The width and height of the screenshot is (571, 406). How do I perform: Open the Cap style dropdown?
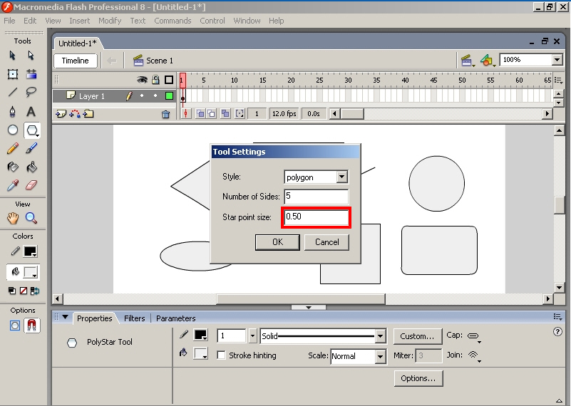click(x=474, y=336)
